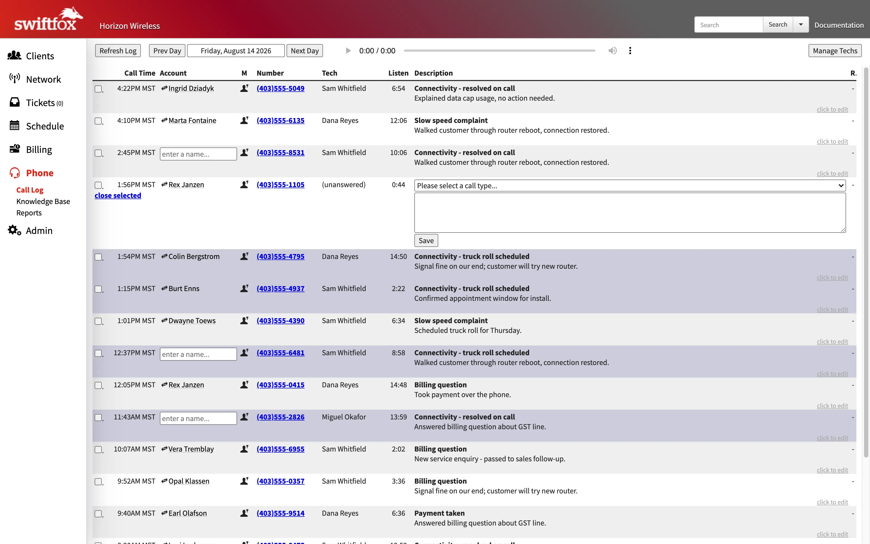870x544 pixels.
Task: Select the 2:45PM call checkbox
Action: coord(98,153)
